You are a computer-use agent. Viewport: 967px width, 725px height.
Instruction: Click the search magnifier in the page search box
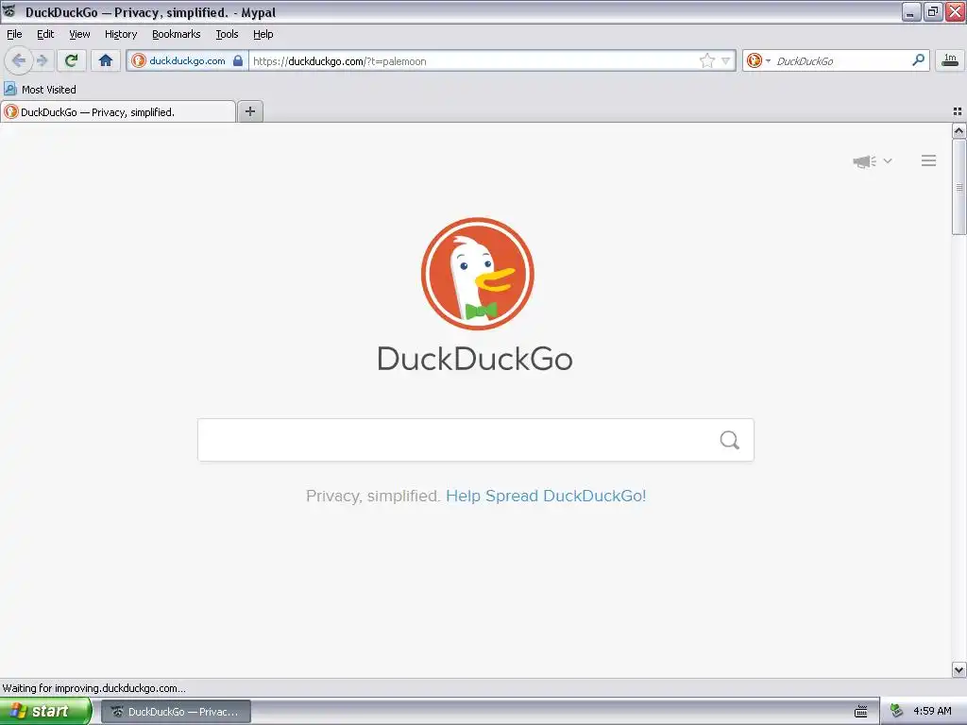730,440
